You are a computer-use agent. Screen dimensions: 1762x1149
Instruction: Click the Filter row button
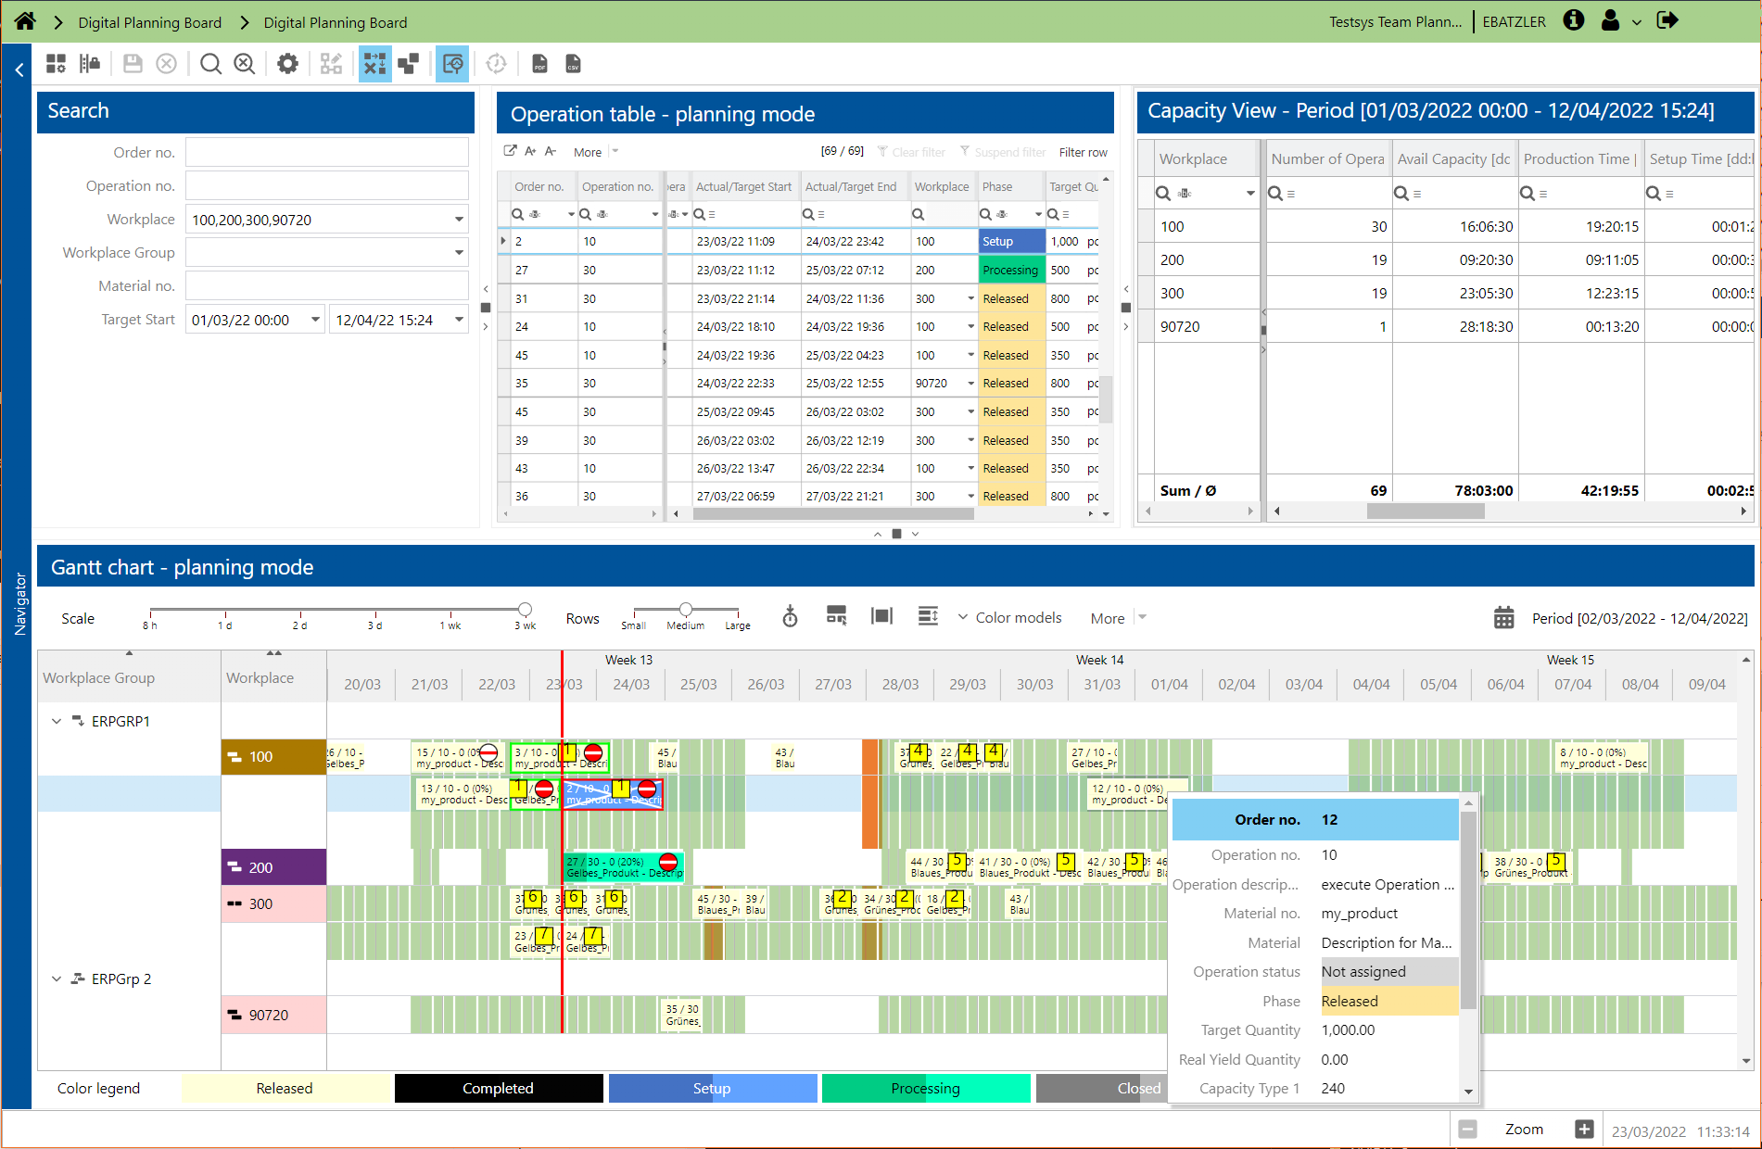(x=1083, y=152)
